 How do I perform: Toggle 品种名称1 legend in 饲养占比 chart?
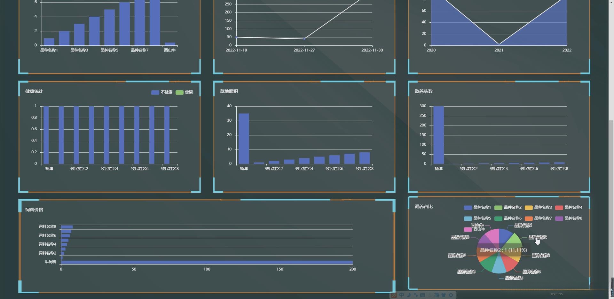click(477, 207)
